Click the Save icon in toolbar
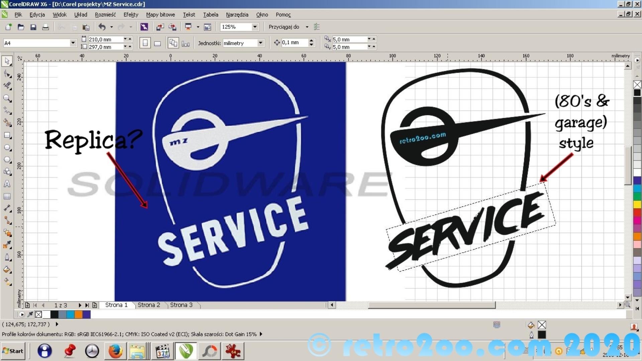 coord(33,27)
